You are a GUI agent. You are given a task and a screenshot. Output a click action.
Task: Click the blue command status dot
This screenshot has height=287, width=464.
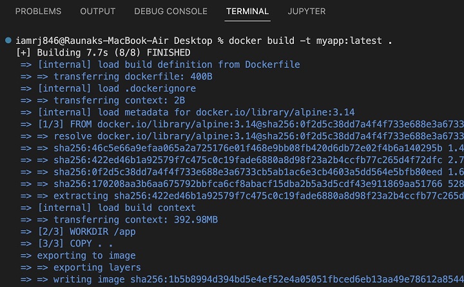(8, 41)
